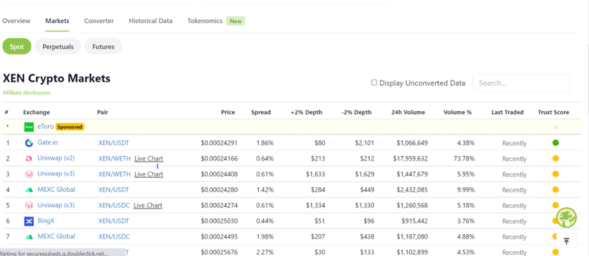Open XEN/WETH pair in Uniswap (v2) row

coord(115,159)
